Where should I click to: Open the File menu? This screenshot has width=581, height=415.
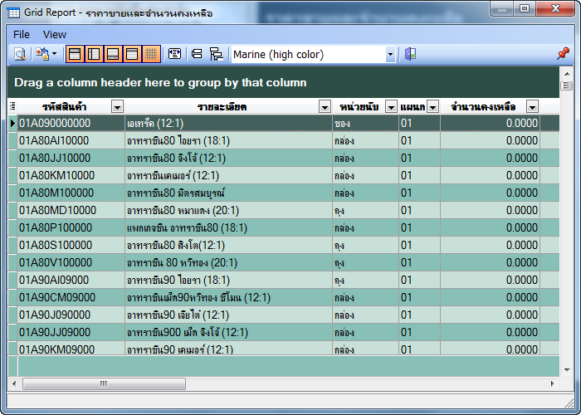[x=22, y=34]
